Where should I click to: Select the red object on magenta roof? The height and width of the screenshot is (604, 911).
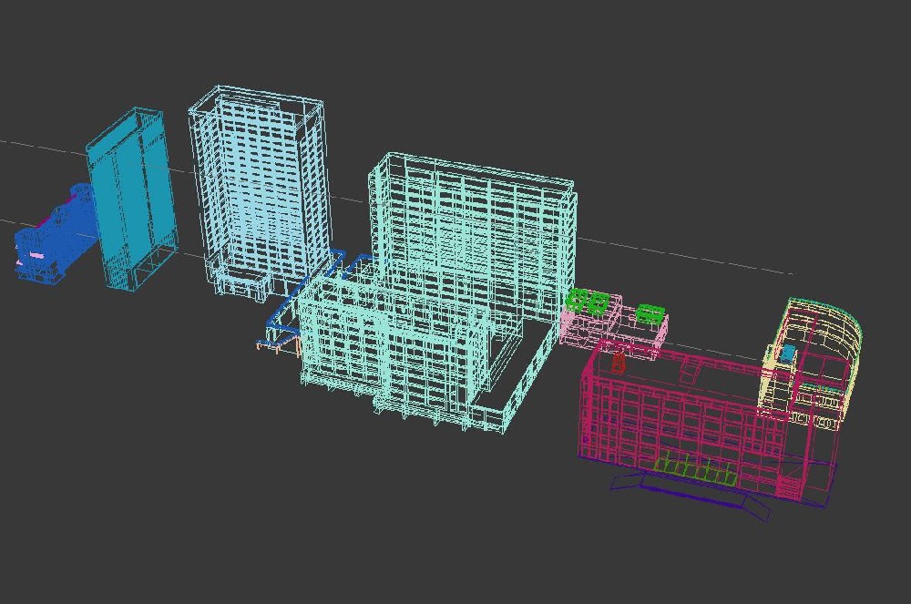[x=619, y=363]
